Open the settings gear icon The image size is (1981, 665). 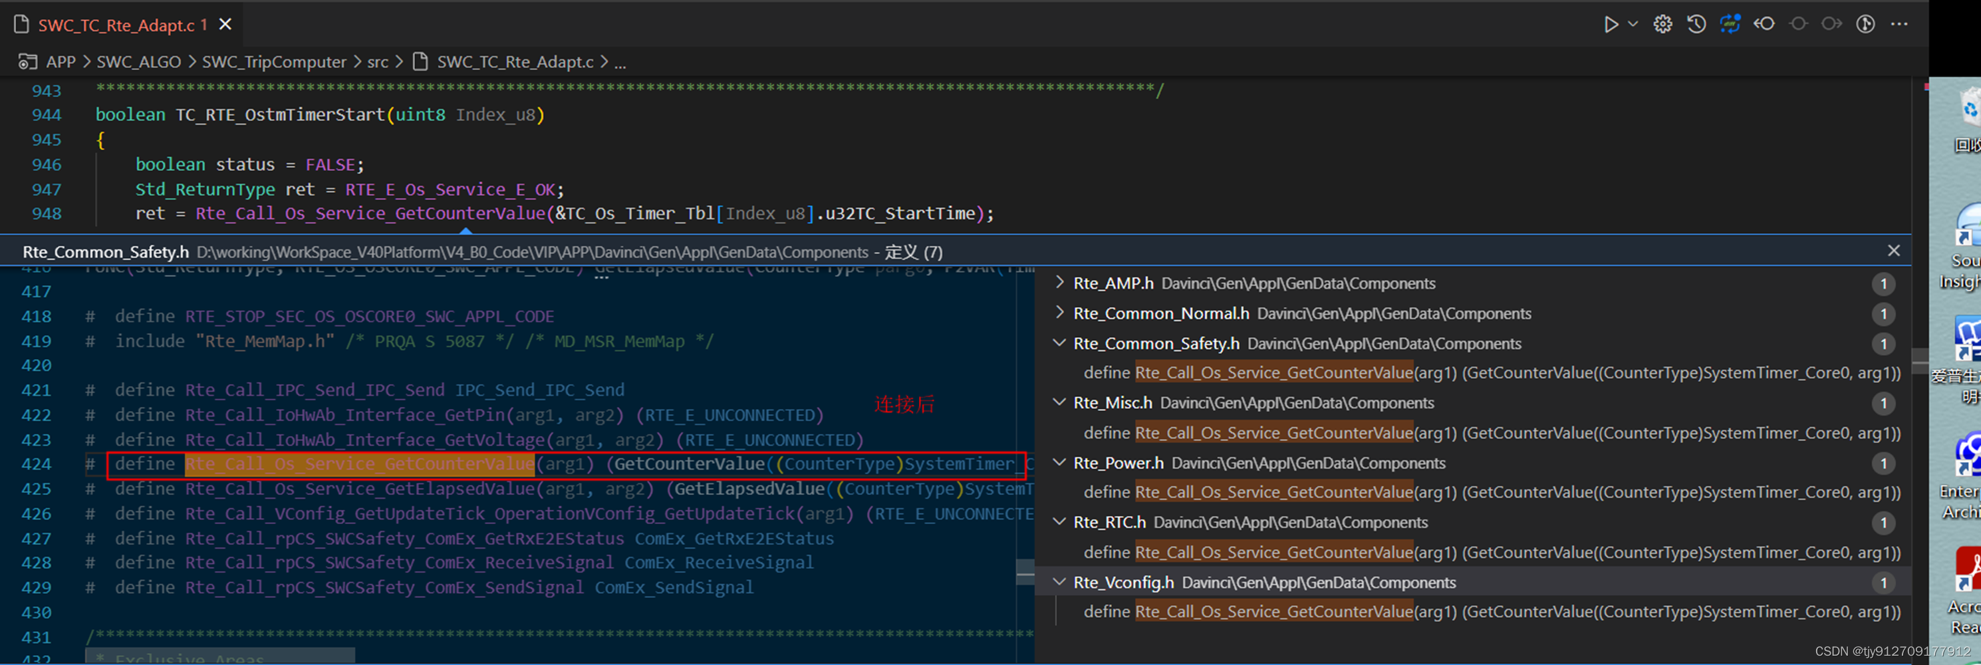1662,24
